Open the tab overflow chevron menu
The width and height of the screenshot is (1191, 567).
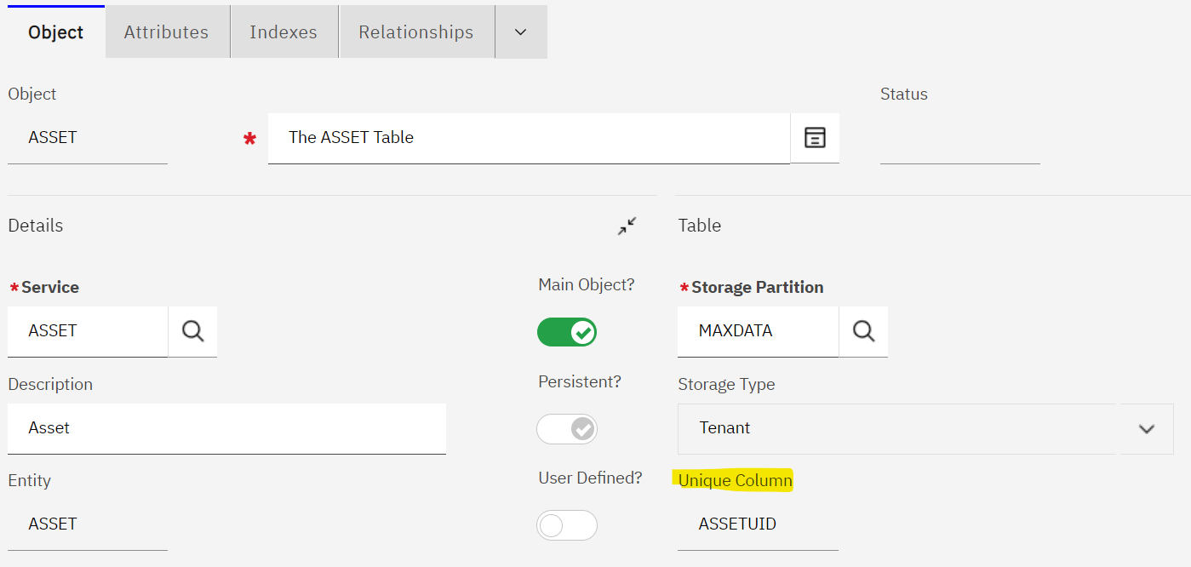pos(520,31)
